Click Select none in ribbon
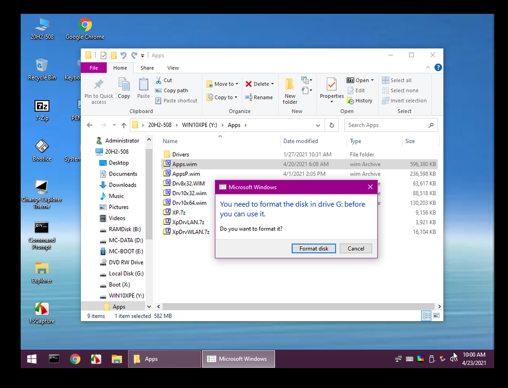The height and width of the screenshot is (388, 508). coord(400,91)
